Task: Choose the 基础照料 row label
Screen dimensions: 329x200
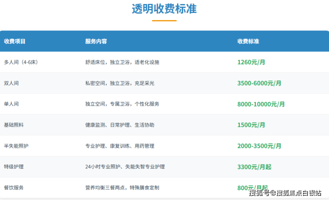Action: coord(13,125)
